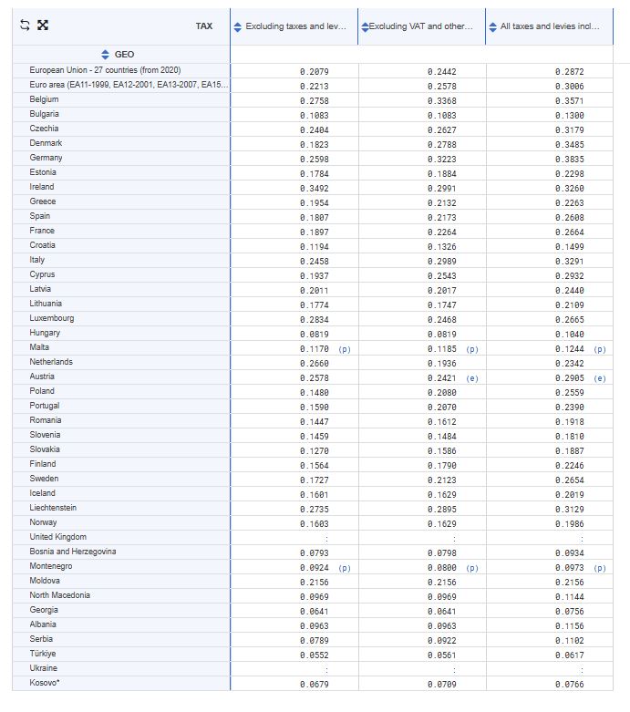630x712 pixels.
Task: Click the TAX dimension label
Action: coord(203,26)
